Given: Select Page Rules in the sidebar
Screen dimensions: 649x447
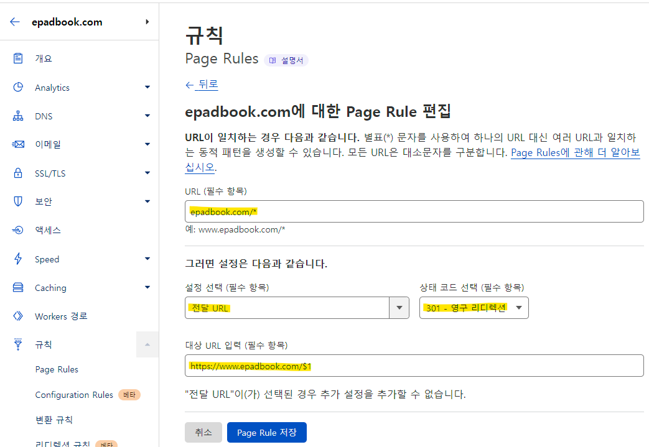Looking at the screenshot, I should [x=57, y=369].
